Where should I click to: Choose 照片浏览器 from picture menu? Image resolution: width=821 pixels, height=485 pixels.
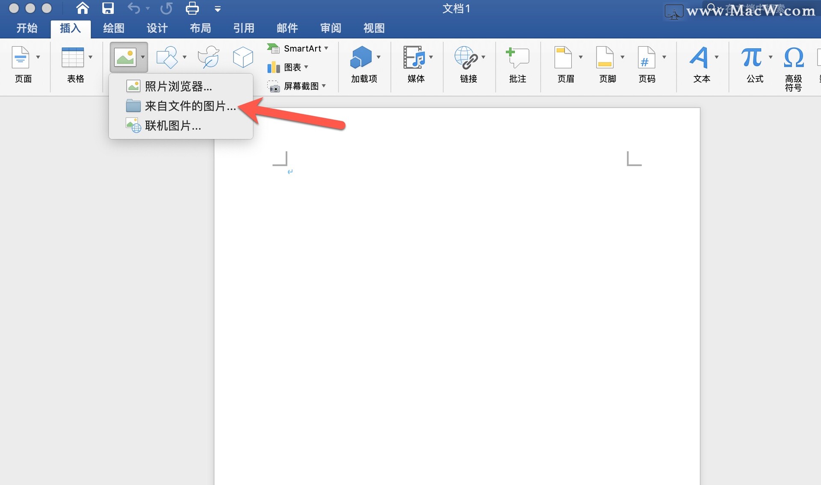coord(178,86)
